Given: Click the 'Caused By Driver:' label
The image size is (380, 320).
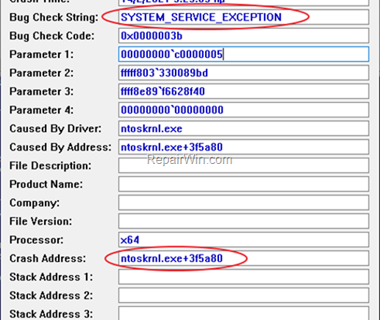Looking at the screenshot, I should tap(56, 129).
